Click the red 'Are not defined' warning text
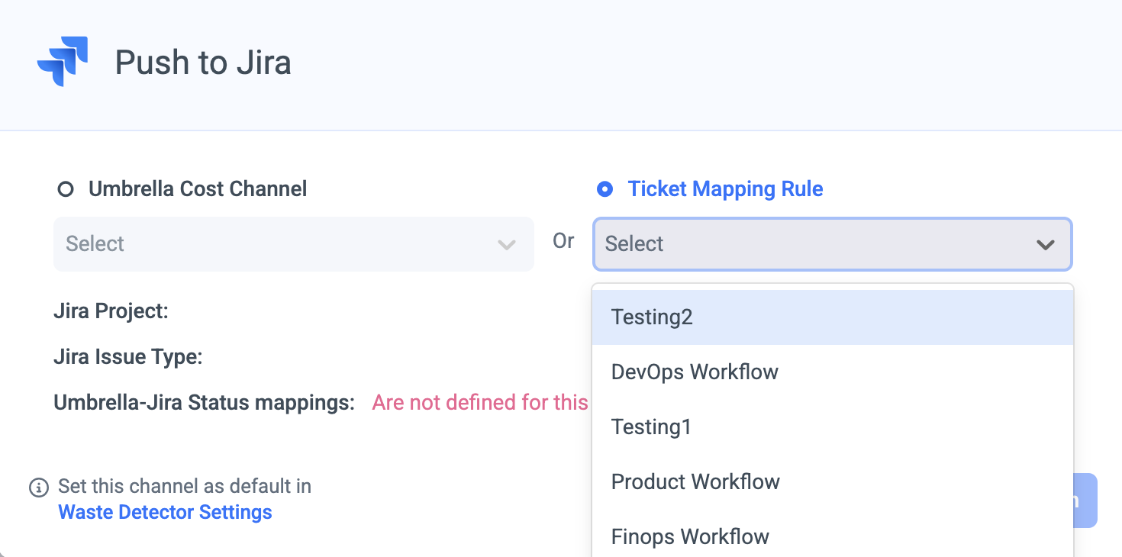Viewport: 1122px width, 557px height. pyautogui.click(x=479, y=403)
